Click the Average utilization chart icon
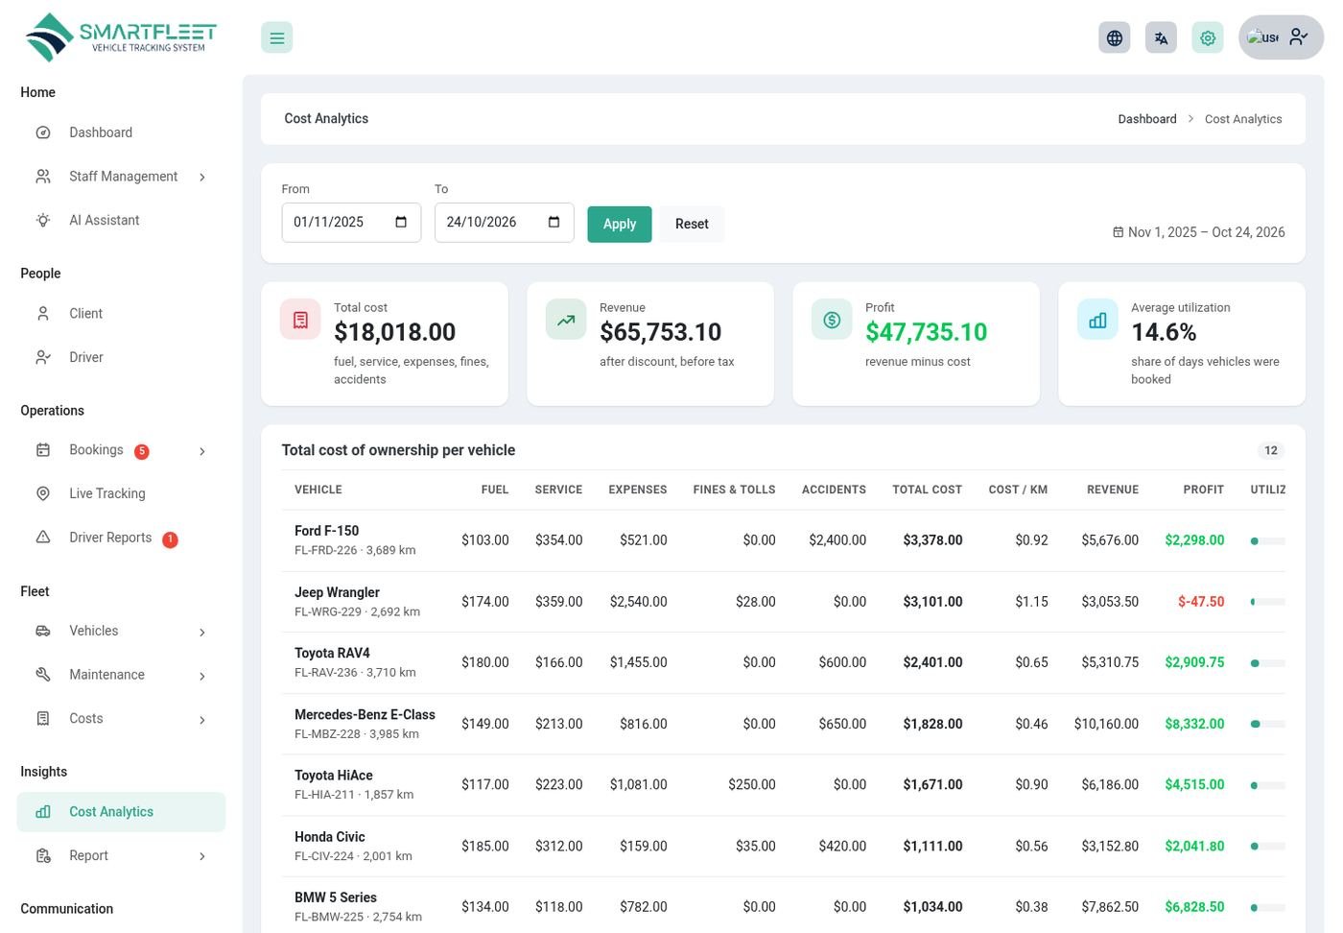 click(1097, 320)
